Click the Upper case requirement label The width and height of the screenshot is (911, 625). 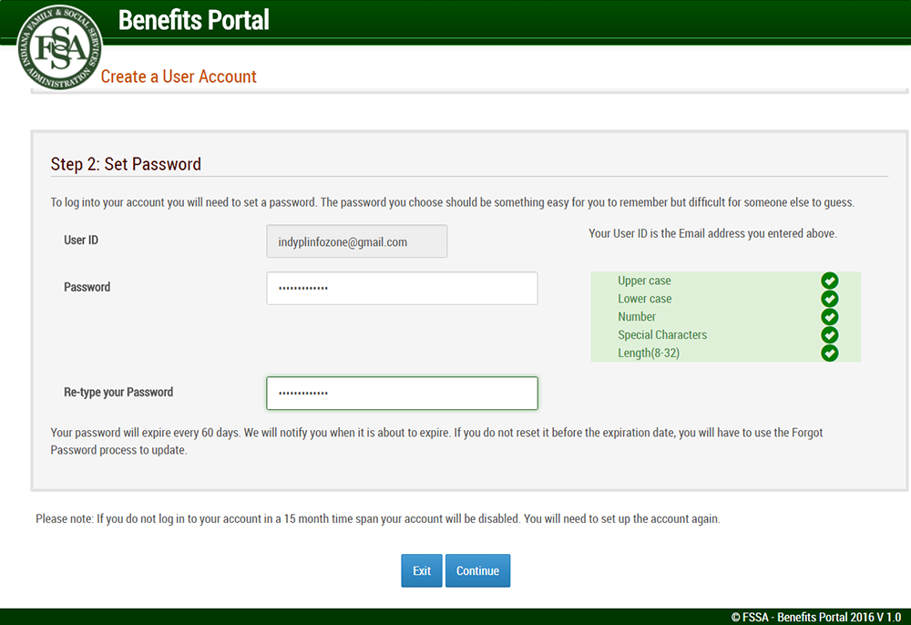pos(644,281)
